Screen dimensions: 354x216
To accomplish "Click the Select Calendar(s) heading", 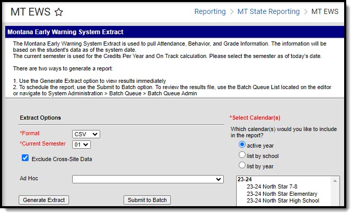I will point(255,118).
